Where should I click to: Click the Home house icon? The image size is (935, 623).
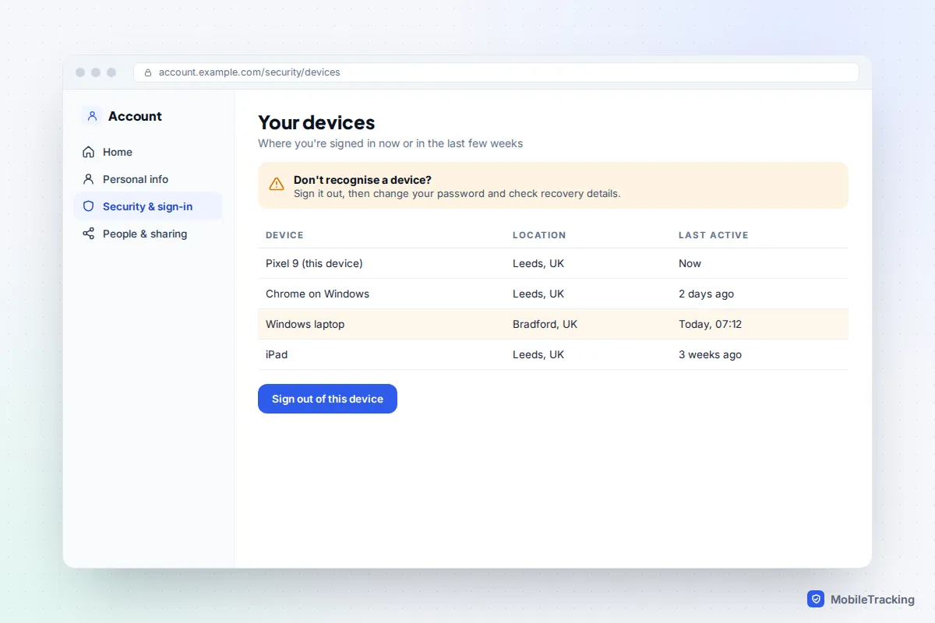[88, 152]
